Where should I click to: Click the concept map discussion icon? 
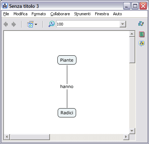coord(142,44)
